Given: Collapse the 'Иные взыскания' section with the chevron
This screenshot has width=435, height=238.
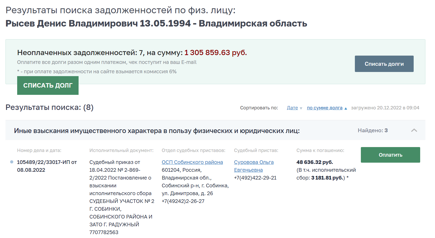Looking at the screenshot, I should point(414,130).
